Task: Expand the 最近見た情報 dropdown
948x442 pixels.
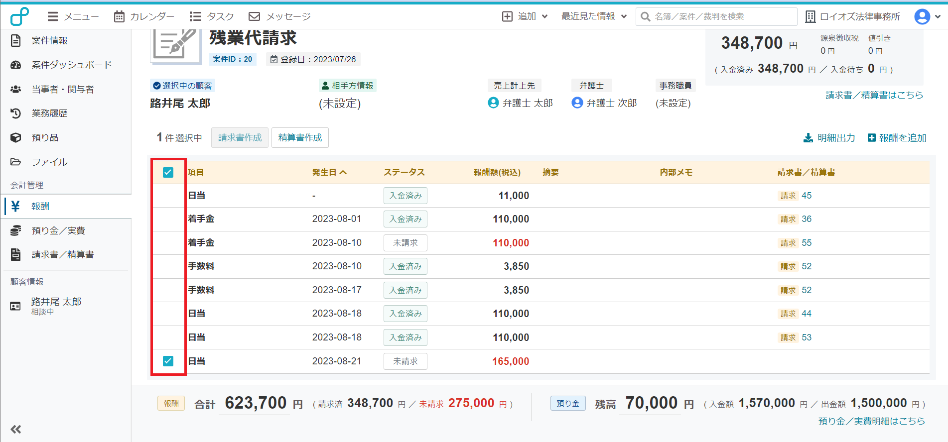Action: [x=624, y=16]
